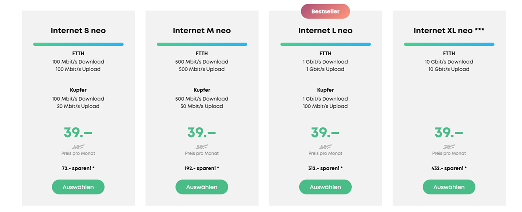Click the Internet S neo heading

pyautogui.click(x=78, y=31)
